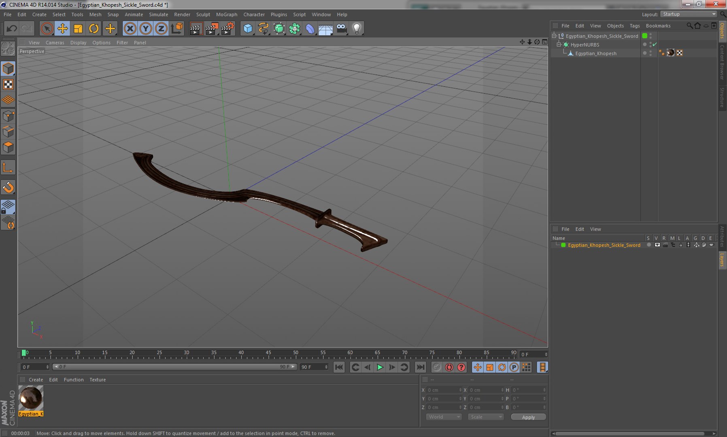Go to start of animation

click(x=339, y=367)
